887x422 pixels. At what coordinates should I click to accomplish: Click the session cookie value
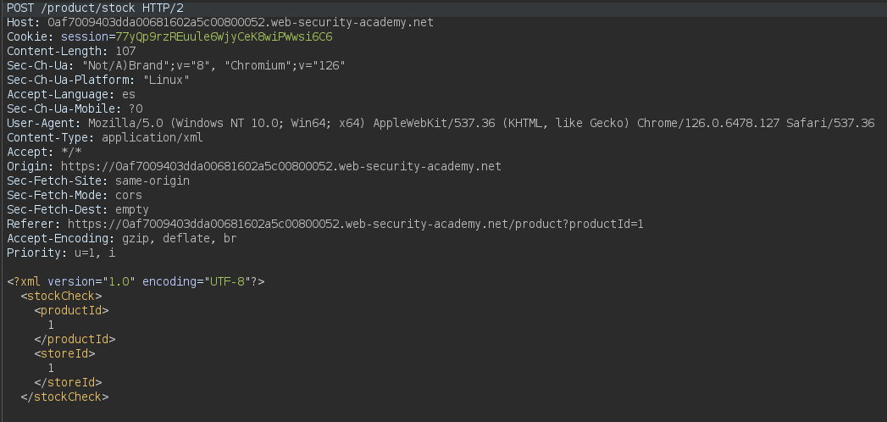(x=224, y=36)
